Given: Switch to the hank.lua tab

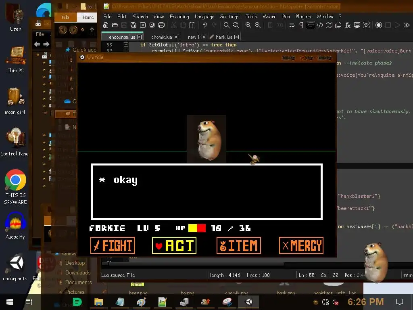Looking at the screenshot, I should [224, 37].
